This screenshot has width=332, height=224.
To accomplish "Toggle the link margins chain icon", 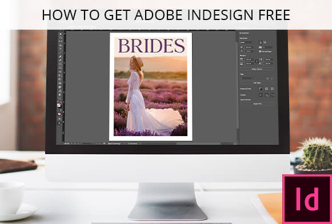I will (x=257, y=61).
